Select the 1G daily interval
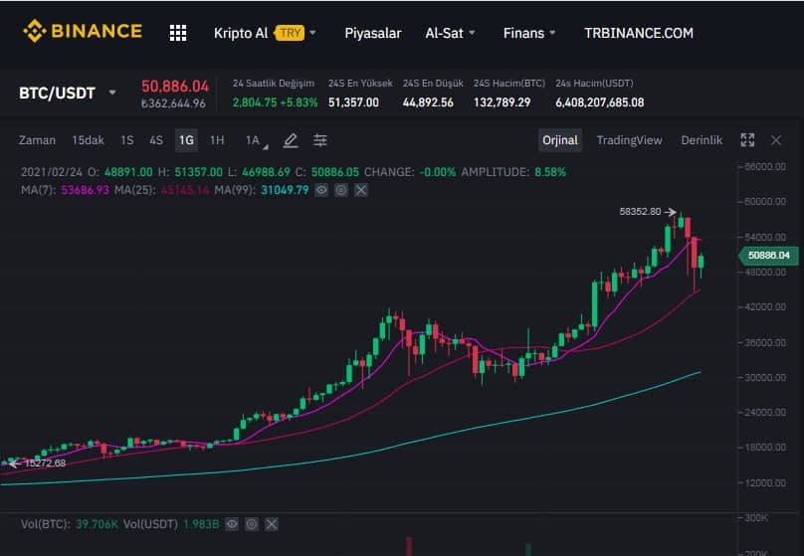 coord(186,140)
